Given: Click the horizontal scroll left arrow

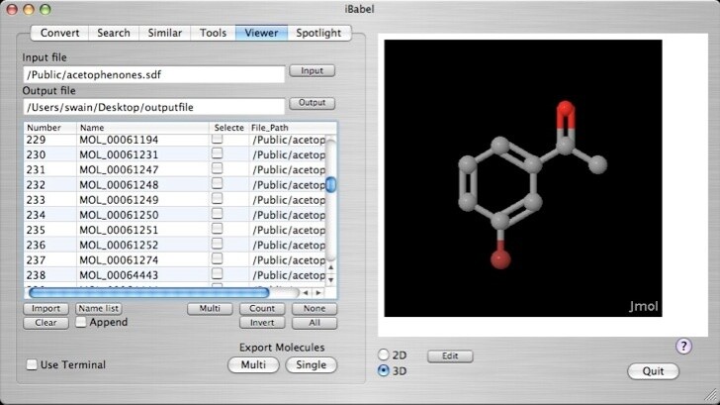Looking at the screenshot, I should (x=306, y=293).
